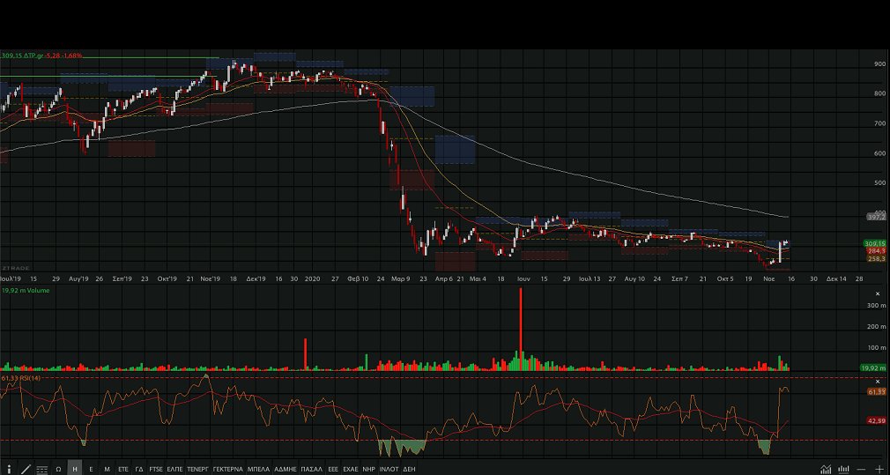890x475 pixels.
Task: Zoom out with the minus icon
Action: pos(862,469)
